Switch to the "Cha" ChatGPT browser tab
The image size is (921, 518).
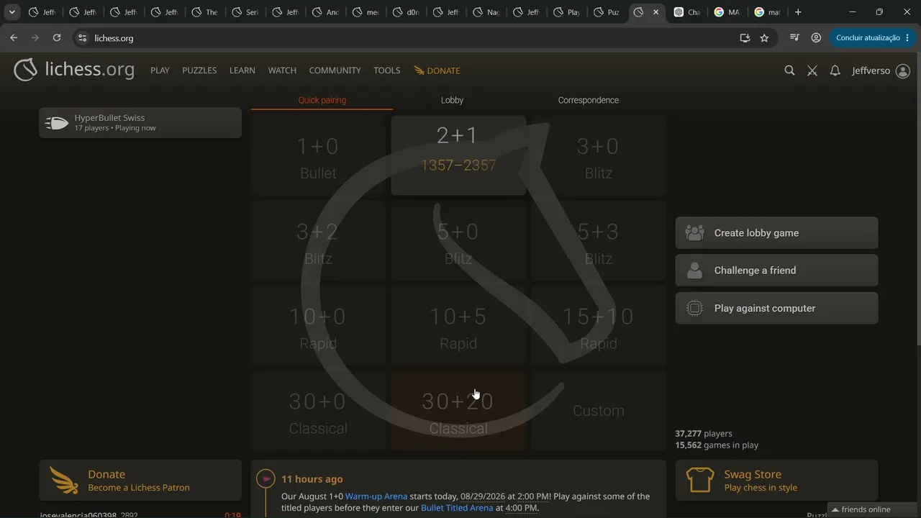click(x=687, y=12)
